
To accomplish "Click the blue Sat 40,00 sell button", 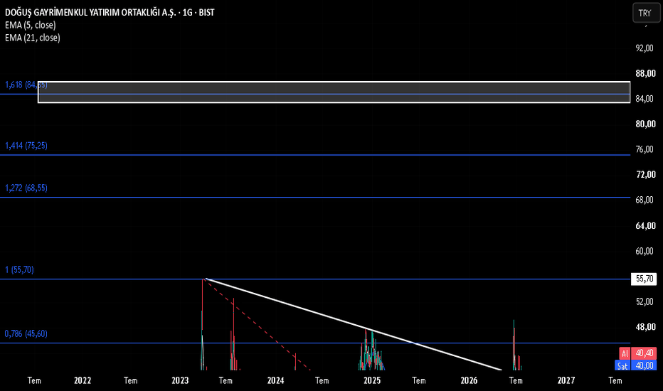I will pos(635,365).
